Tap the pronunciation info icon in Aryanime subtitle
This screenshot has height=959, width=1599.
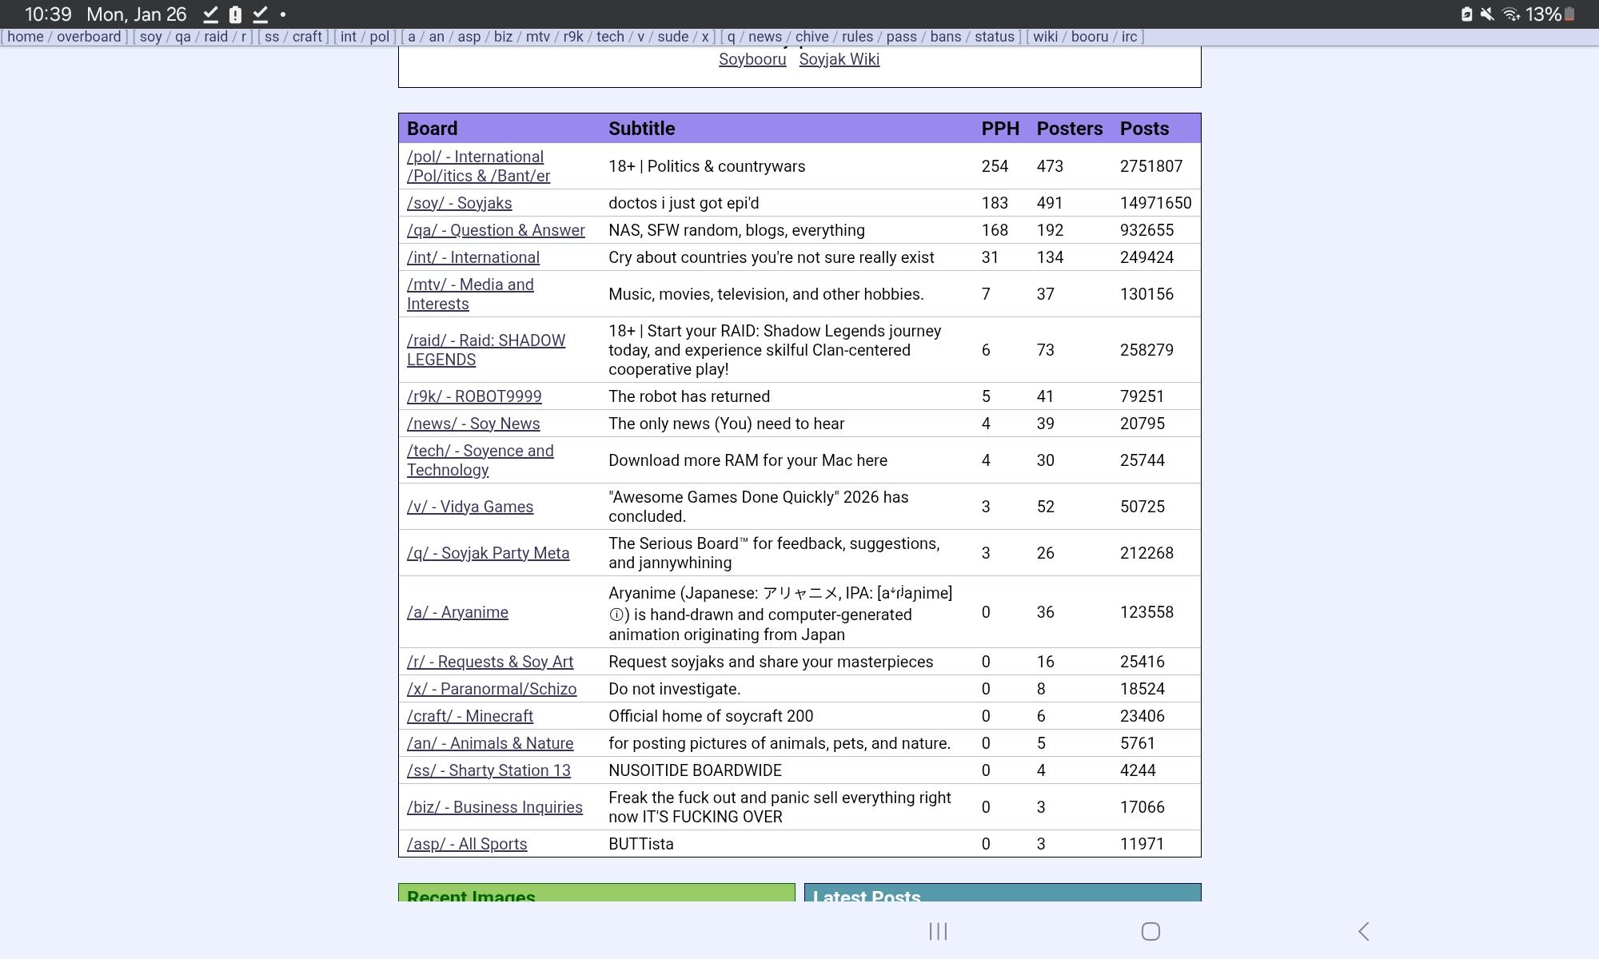(616, 615)
